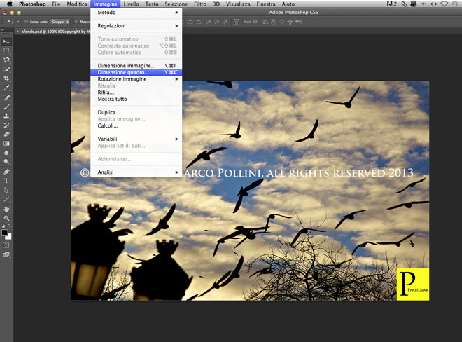Screen dimensions: 462x342
Task: Change the screen mode
Action: click(6, 254)
